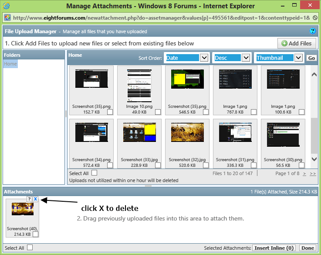
Task: Select the Home folder in Folders
Action: pos(10,64)
